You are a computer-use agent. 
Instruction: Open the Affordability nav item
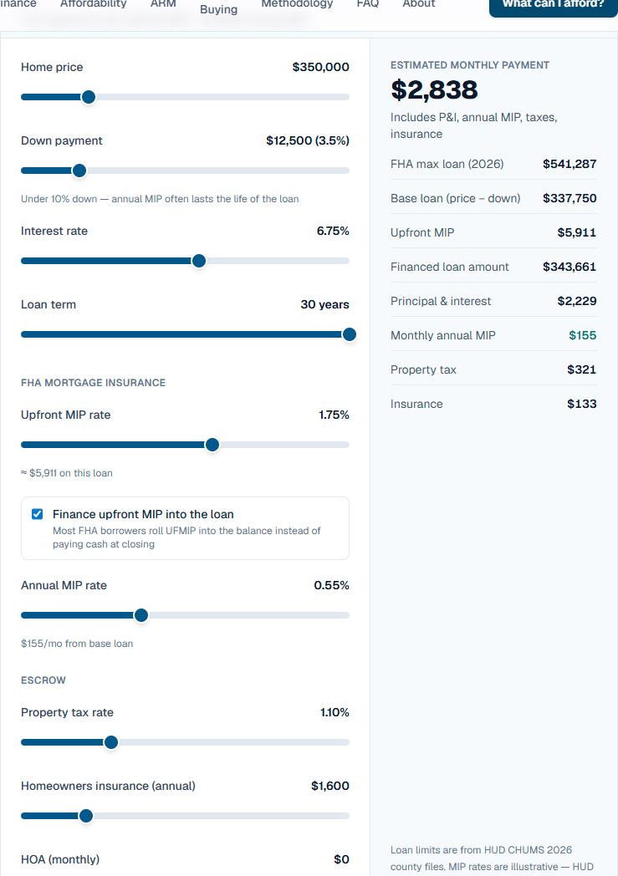94,4
